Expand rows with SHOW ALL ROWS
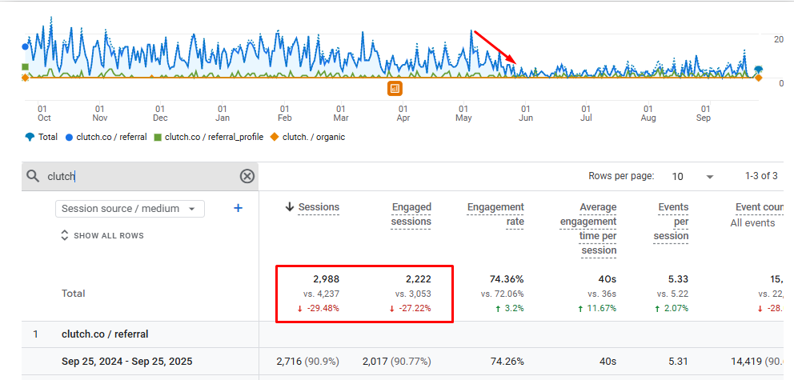The height and width of the screenshot is (380, 794). (x=102, y=236)
